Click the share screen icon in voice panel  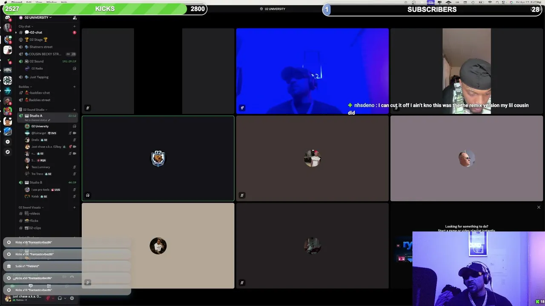31,286
